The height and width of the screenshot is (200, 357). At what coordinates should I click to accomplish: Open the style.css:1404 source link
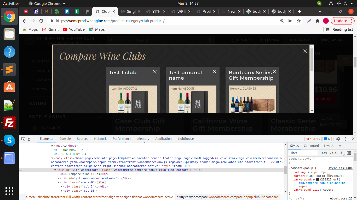(340, 168)
